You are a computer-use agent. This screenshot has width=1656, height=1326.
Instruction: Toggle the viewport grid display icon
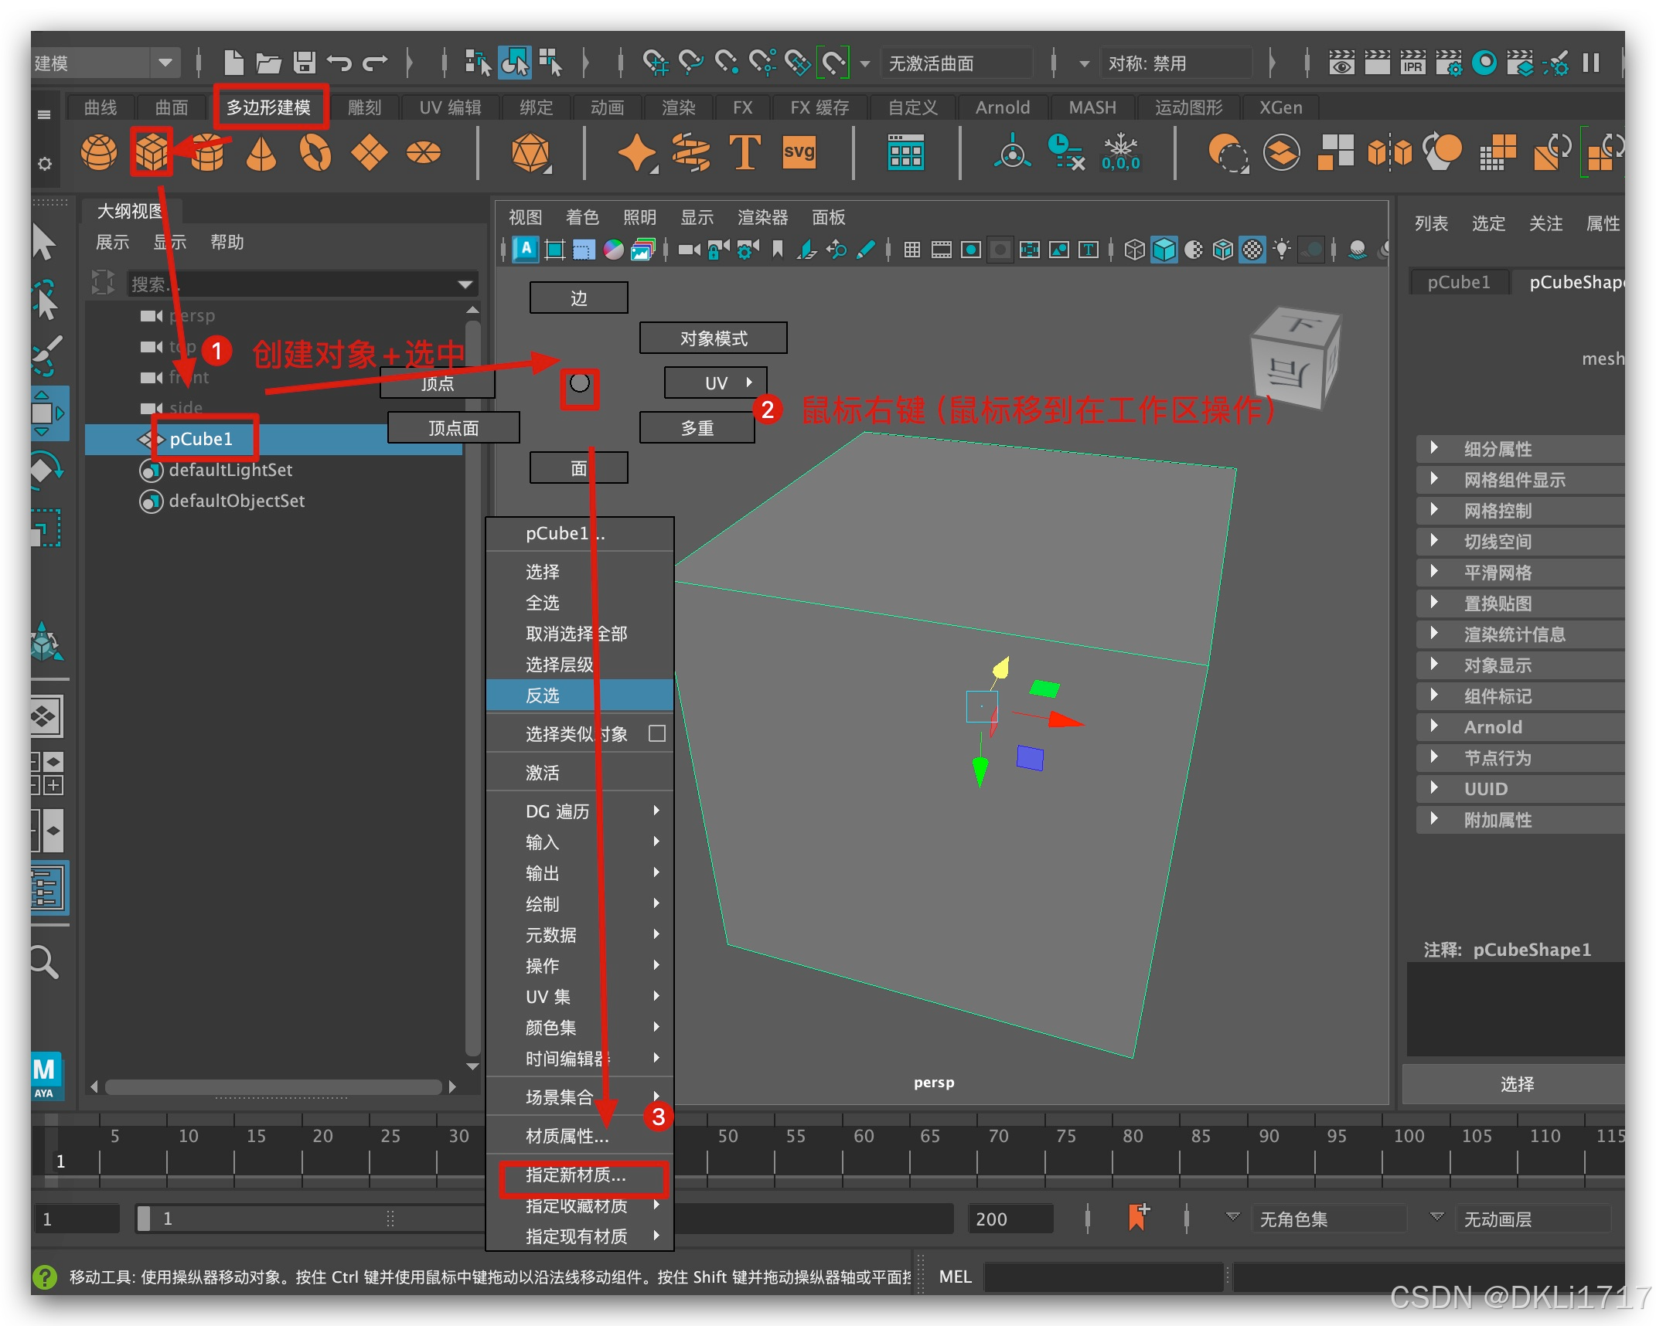[912, 250]
